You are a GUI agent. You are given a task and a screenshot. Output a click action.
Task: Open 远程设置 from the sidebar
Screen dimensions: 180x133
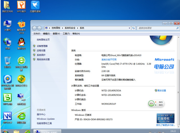pos(41,50)
